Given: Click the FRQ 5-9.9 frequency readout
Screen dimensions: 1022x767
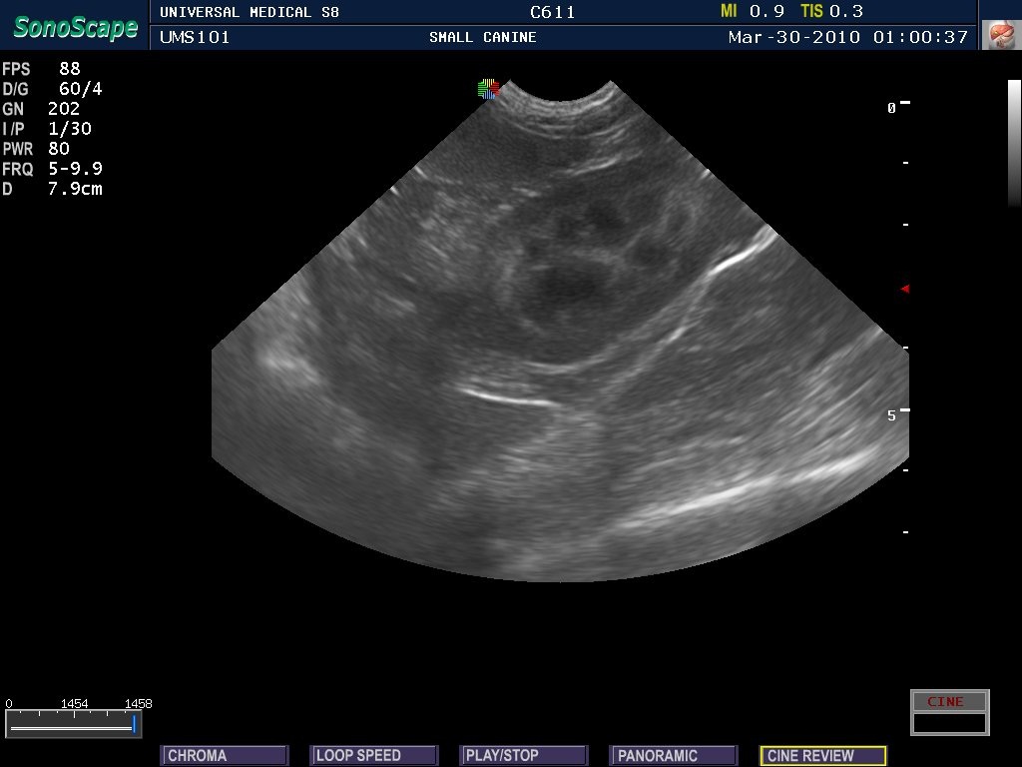Looking at the screenshot, I should pyautogui.click(x=53, y=169).
